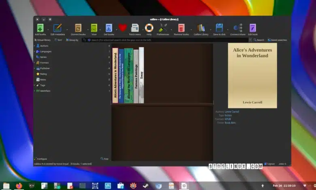Open the Remove books dropdown arrow

click(x=191, y=30)
